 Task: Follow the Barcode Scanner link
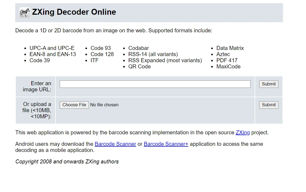click(115, 144)
